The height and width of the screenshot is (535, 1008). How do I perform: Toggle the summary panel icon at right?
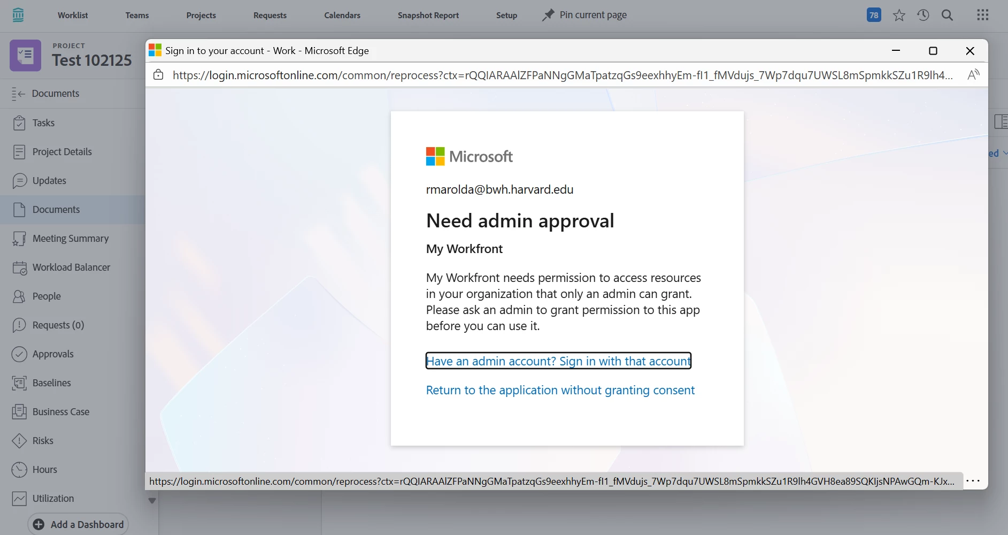(x=1001, y=121)
